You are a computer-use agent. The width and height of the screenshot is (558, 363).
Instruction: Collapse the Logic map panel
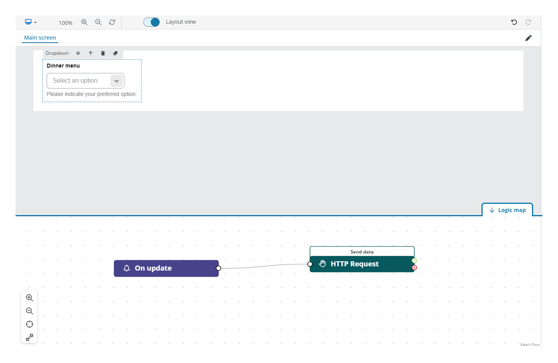507,210
